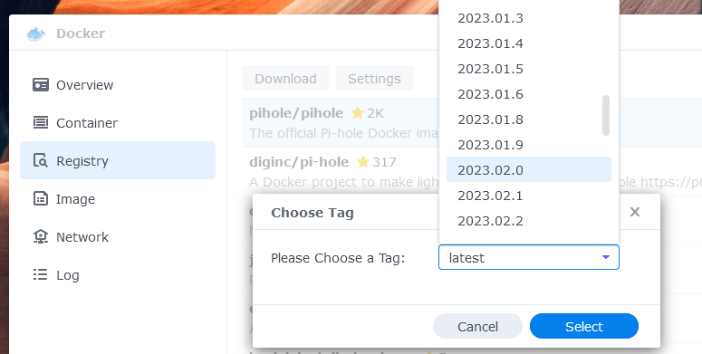Viewport: 702px width, 354px height.
Task: Close the Choose Tag dialog
Action: [635, 212]
